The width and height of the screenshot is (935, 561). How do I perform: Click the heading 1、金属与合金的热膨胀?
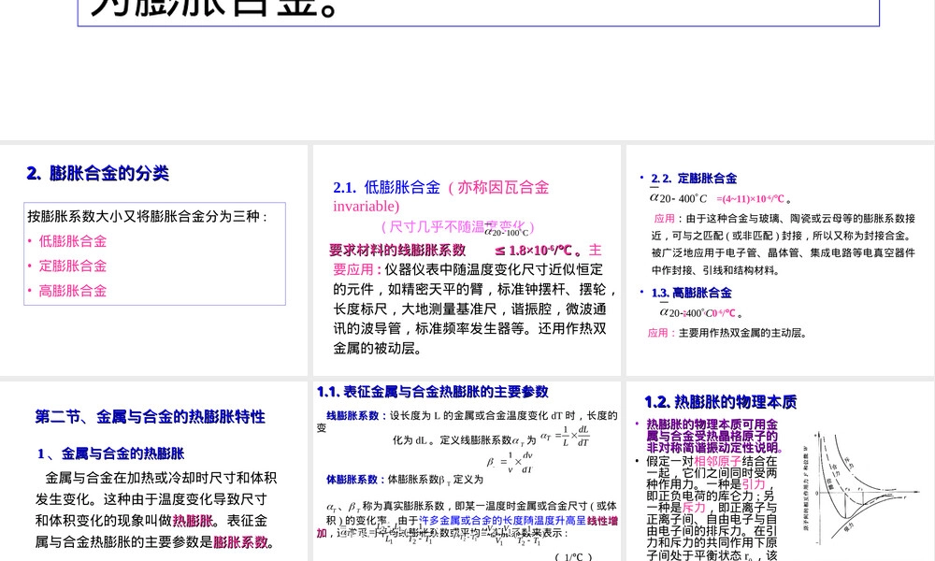point(111,453)
